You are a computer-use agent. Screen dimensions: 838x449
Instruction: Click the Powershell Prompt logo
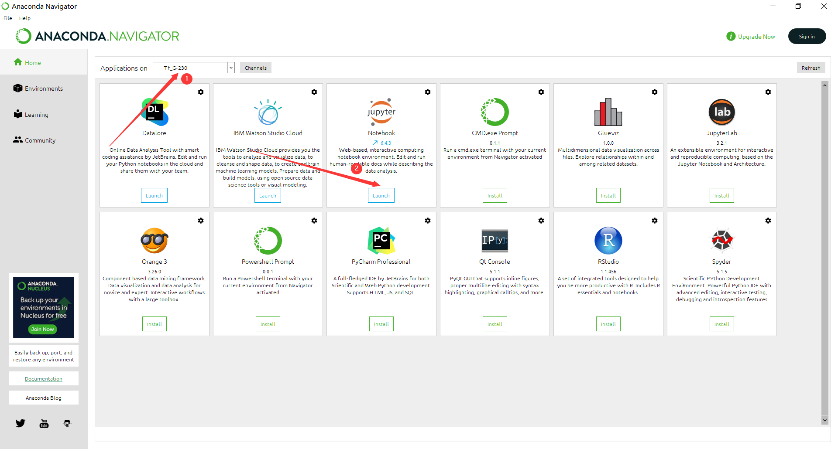(x=268, y=241)
